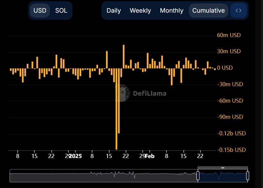The width and height of the screenshot is (263, 188).
Task: Select the Monthly interval tab
Action: pos(171,11)
